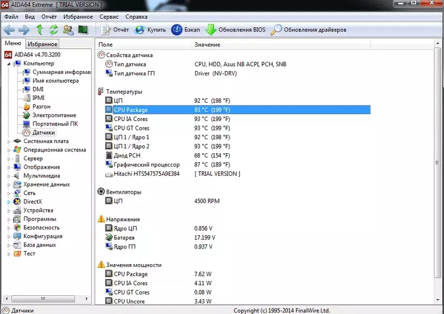
Task: Click the Портативный ПК laptop icon
Action: point(27,124)
